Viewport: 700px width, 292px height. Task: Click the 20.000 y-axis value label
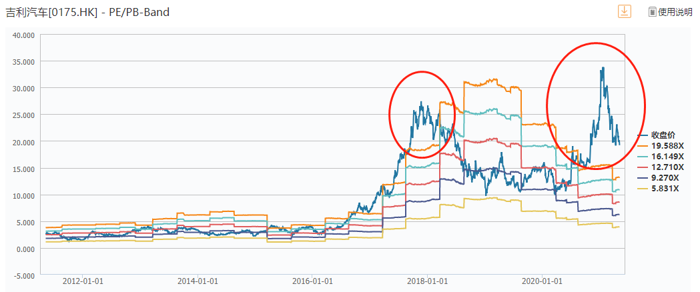click(23, 142)
